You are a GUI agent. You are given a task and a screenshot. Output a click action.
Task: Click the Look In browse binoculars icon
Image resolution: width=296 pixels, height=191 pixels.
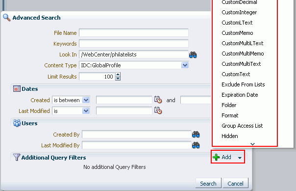[x=193, y=55]
